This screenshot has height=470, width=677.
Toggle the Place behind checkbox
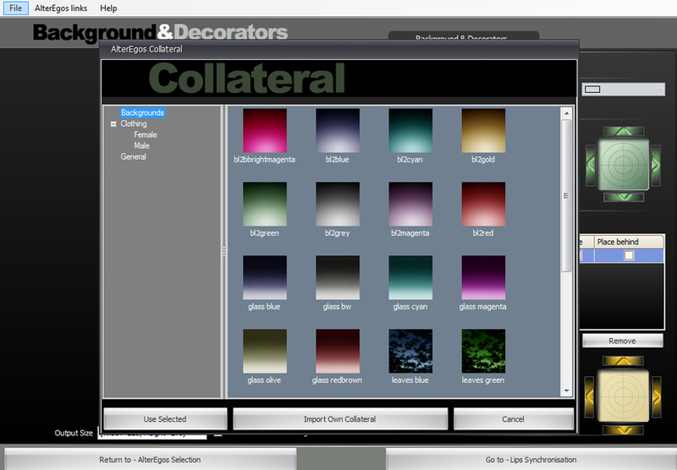tap(628, 255)
